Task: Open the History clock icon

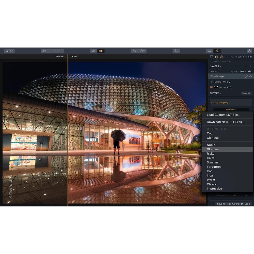Action: (142, 51)
